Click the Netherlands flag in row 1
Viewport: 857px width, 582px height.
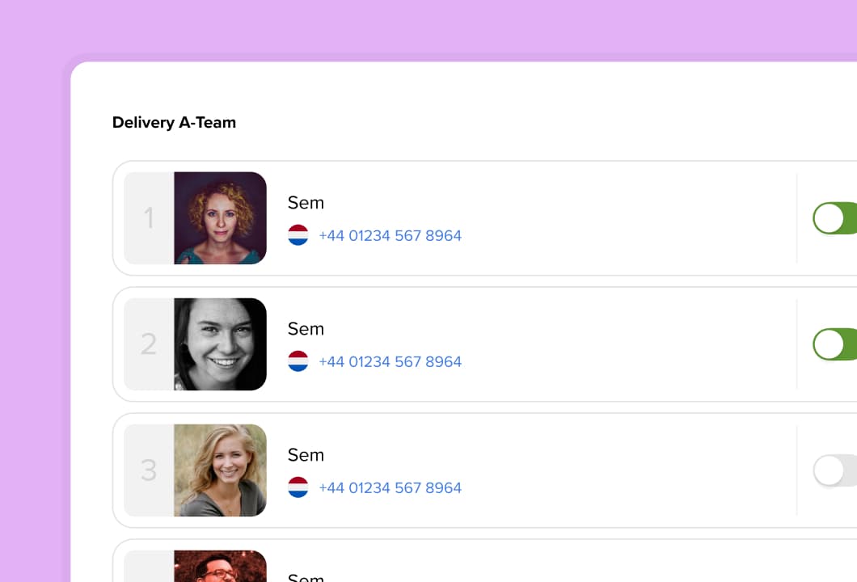[298, 235]
